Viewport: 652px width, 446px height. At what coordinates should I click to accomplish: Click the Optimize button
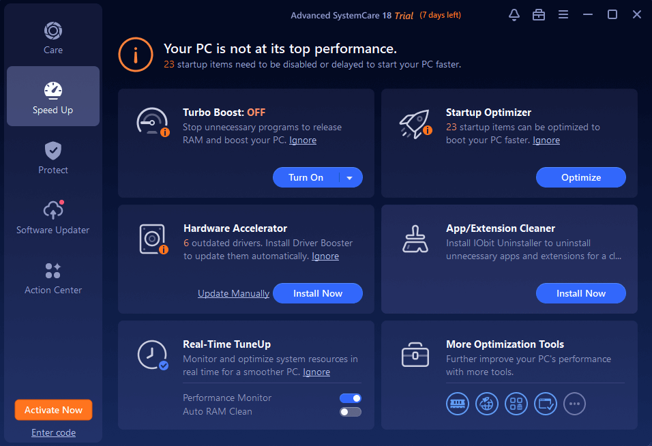580,177
